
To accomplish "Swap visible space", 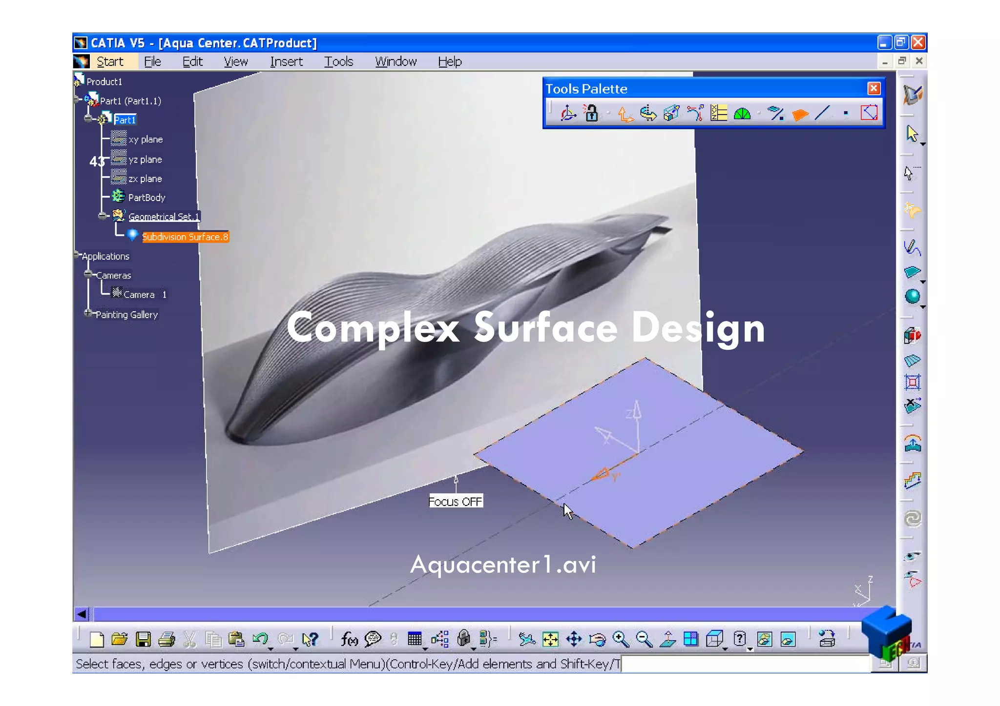I will pos(788,639).
